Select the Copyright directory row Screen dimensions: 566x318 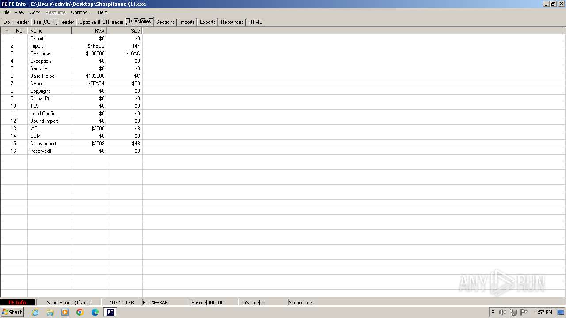click(71, 91)
